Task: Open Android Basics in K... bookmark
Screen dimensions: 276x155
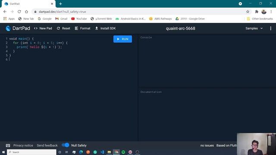Action: (x=130, y=19)
